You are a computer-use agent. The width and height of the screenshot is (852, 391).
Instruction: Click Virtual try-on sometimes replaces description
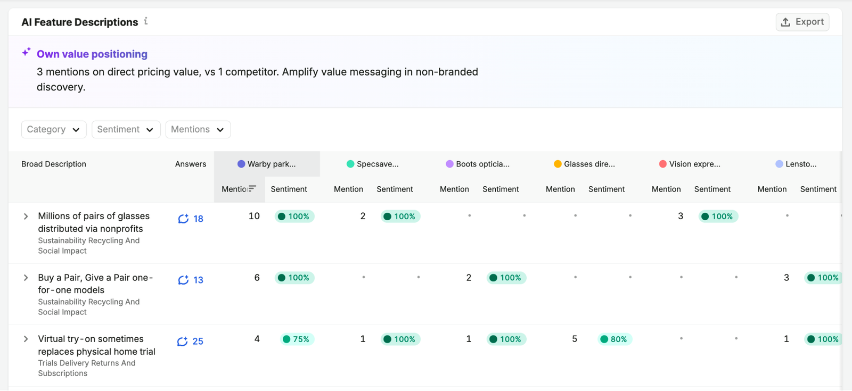96,345
